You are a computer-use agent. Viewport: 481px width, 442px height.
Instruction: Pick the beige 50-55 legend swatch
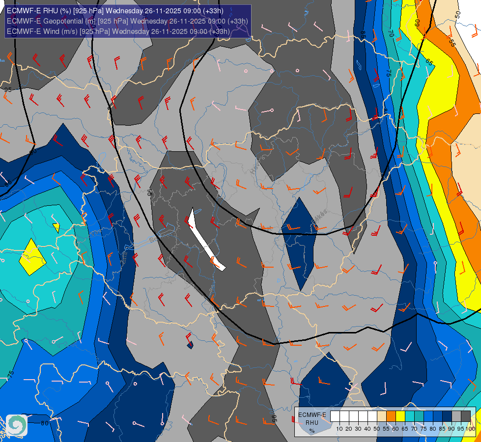coord(382,416)
